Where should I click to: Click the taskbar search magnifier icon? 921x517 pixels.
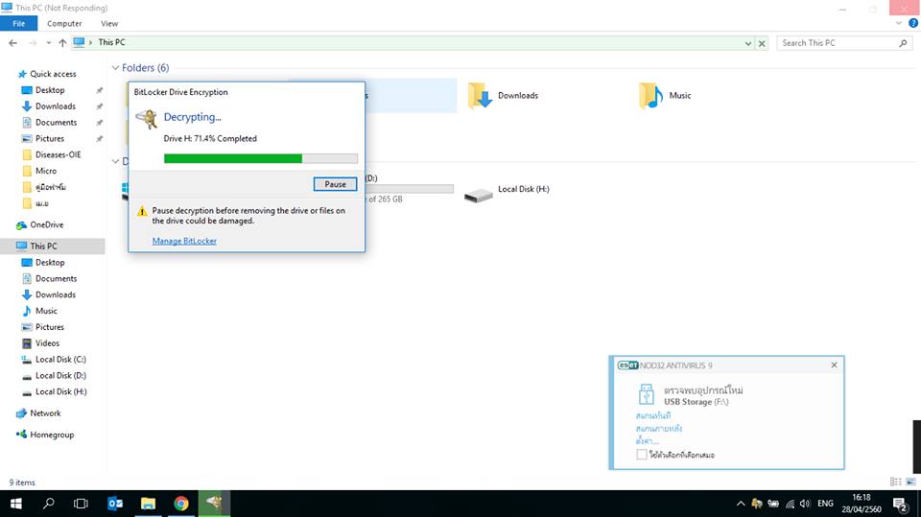point(49,504)
